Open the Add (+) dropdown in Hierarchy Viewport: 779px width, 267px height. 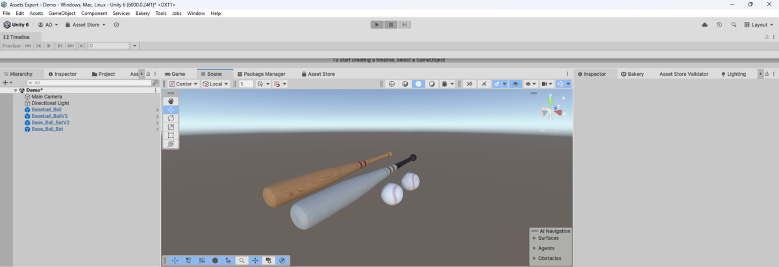6,83
